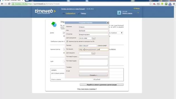
Task: Click the user avatar icon in the header
Action: click(119, 13)
